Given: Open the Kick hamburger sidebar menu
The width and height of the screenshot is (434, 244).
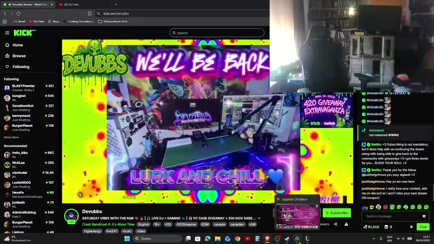Looking at the screenshot, I should click(x=7, y=33).
